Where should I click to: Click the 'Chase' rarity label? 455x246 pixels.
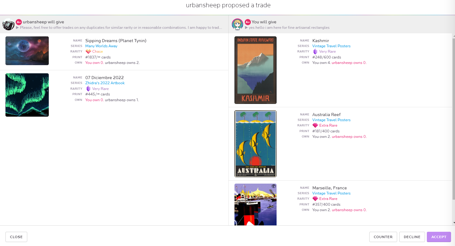(x=98, y=52)
